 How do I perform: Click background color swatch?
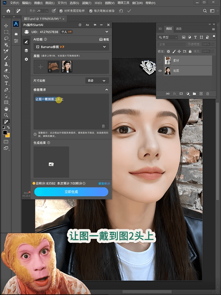point(8,135)
